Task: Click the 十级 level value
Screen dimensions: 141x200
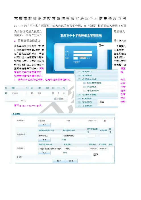Action: click(x=68, y=121)
